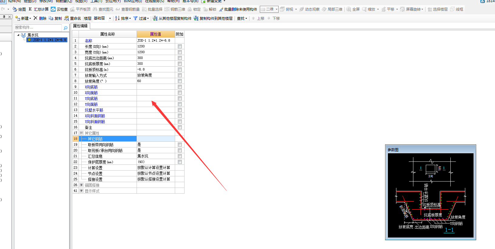
Task: Click the 其它钢筋 value cell
Action: point(156,139)
